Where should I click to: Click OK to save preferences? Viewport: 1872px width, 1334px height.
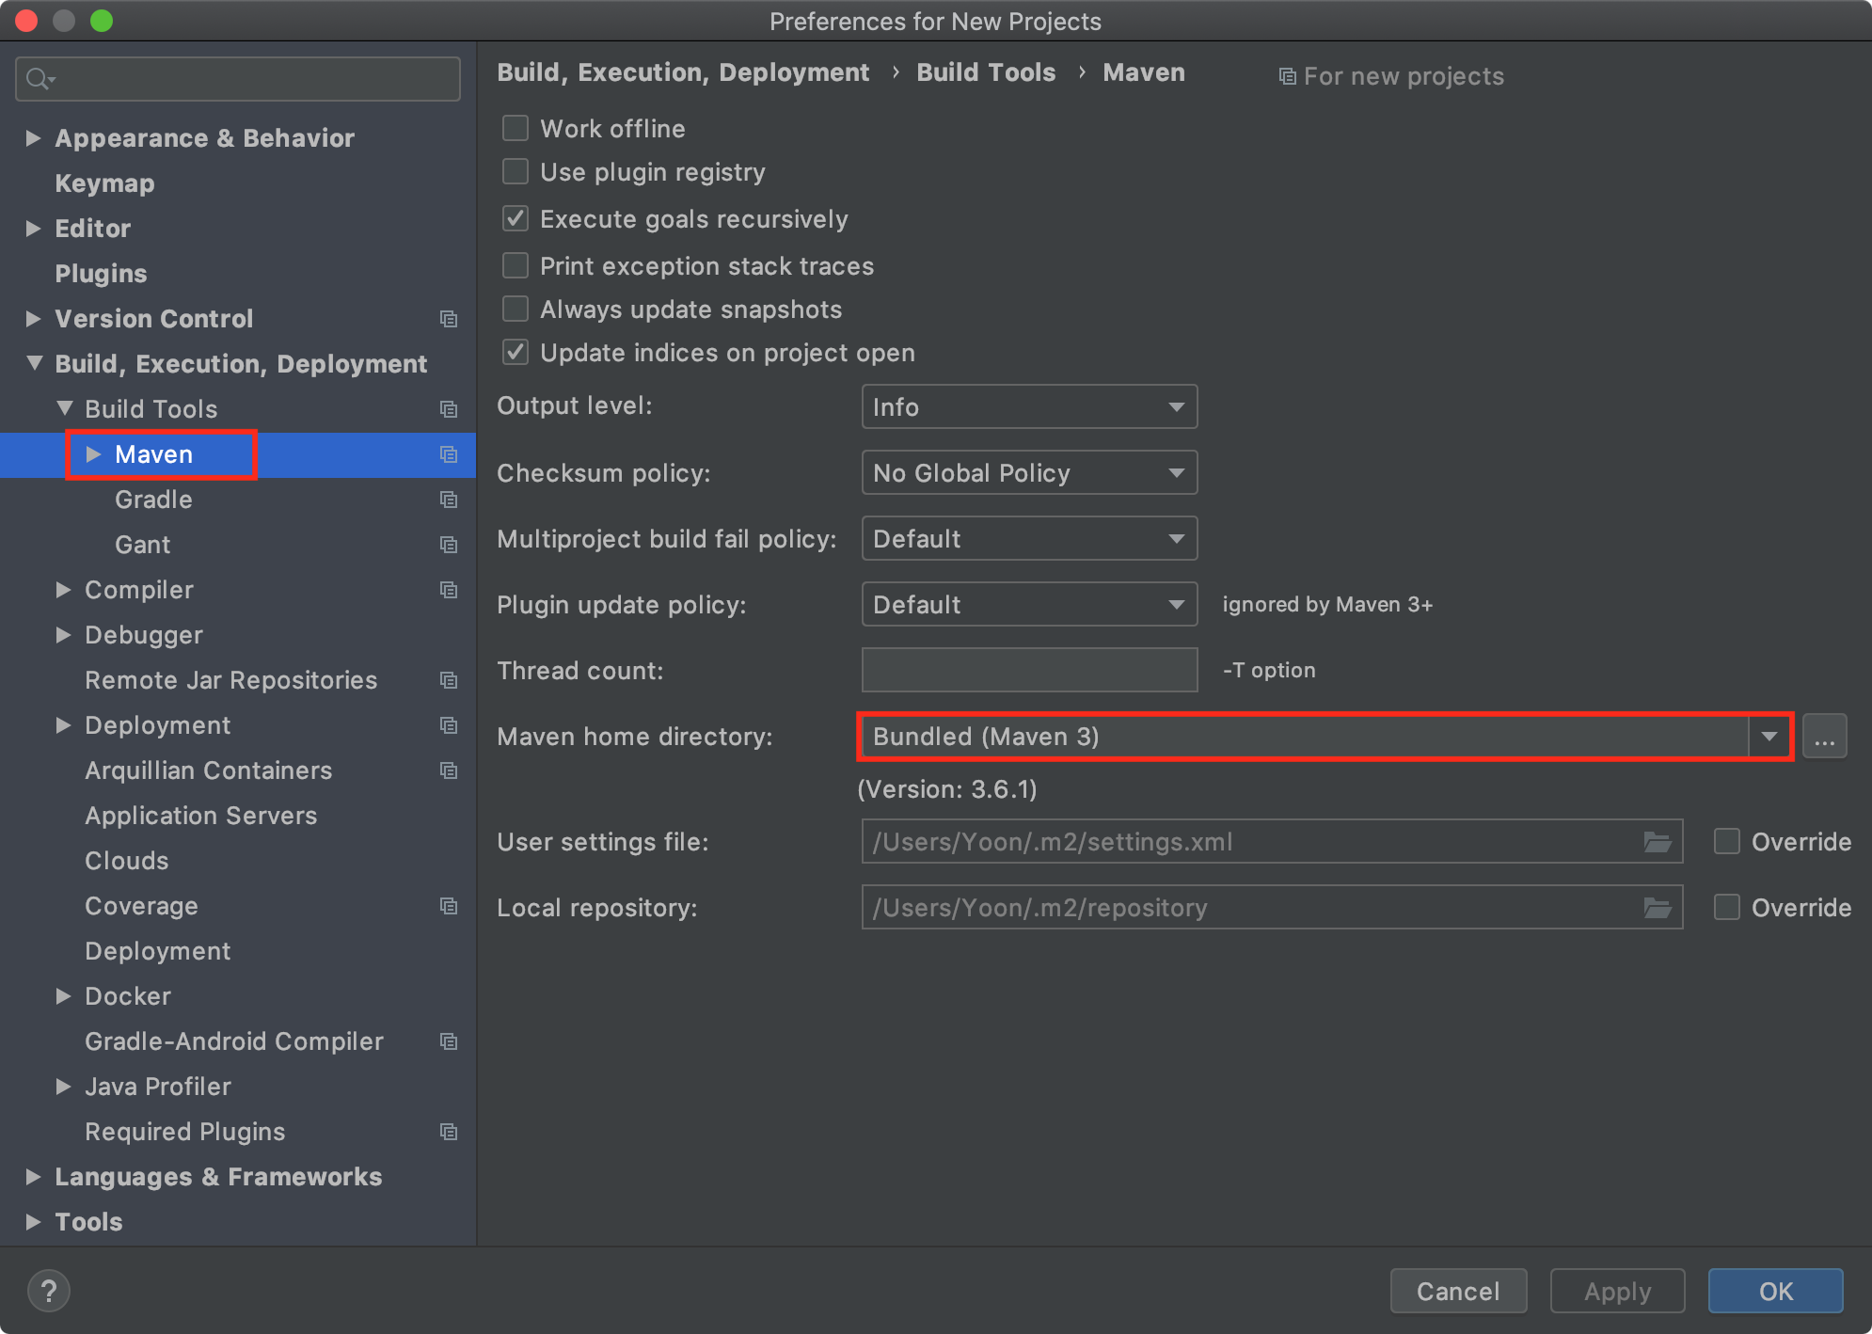(x=1775, y=1291)
